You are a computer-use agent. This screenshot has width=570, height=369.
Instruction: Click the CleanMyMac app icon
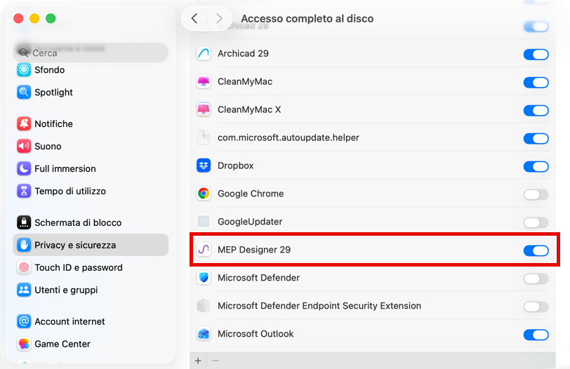[204, 81]
